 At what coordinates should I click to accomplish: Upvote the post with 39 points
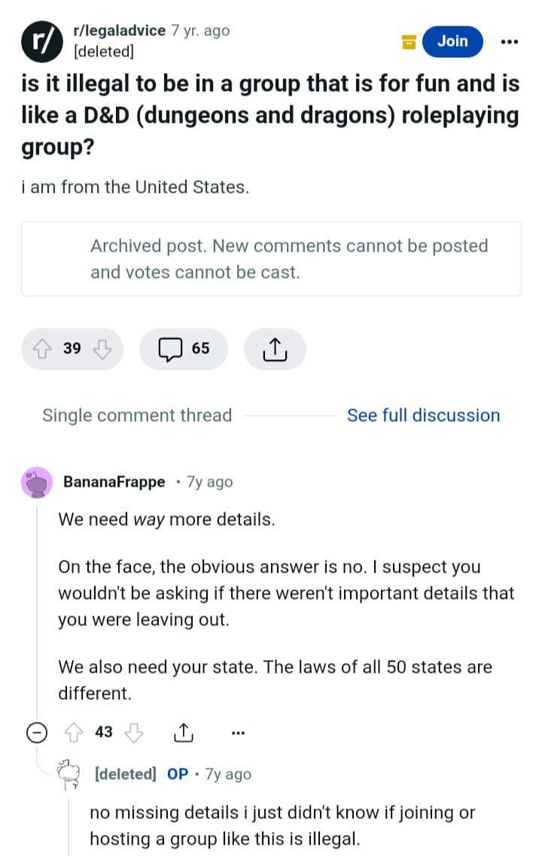(x=42, y=348)
